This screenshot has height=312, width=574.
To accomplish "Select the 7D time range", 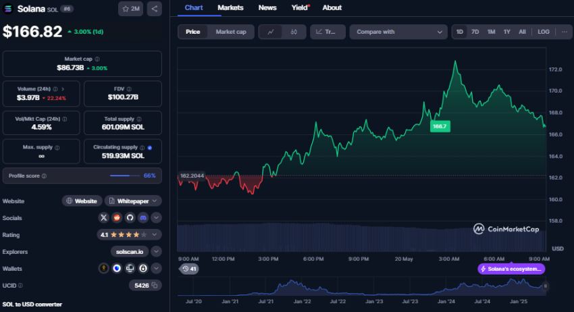I will (x=475, y=32).
